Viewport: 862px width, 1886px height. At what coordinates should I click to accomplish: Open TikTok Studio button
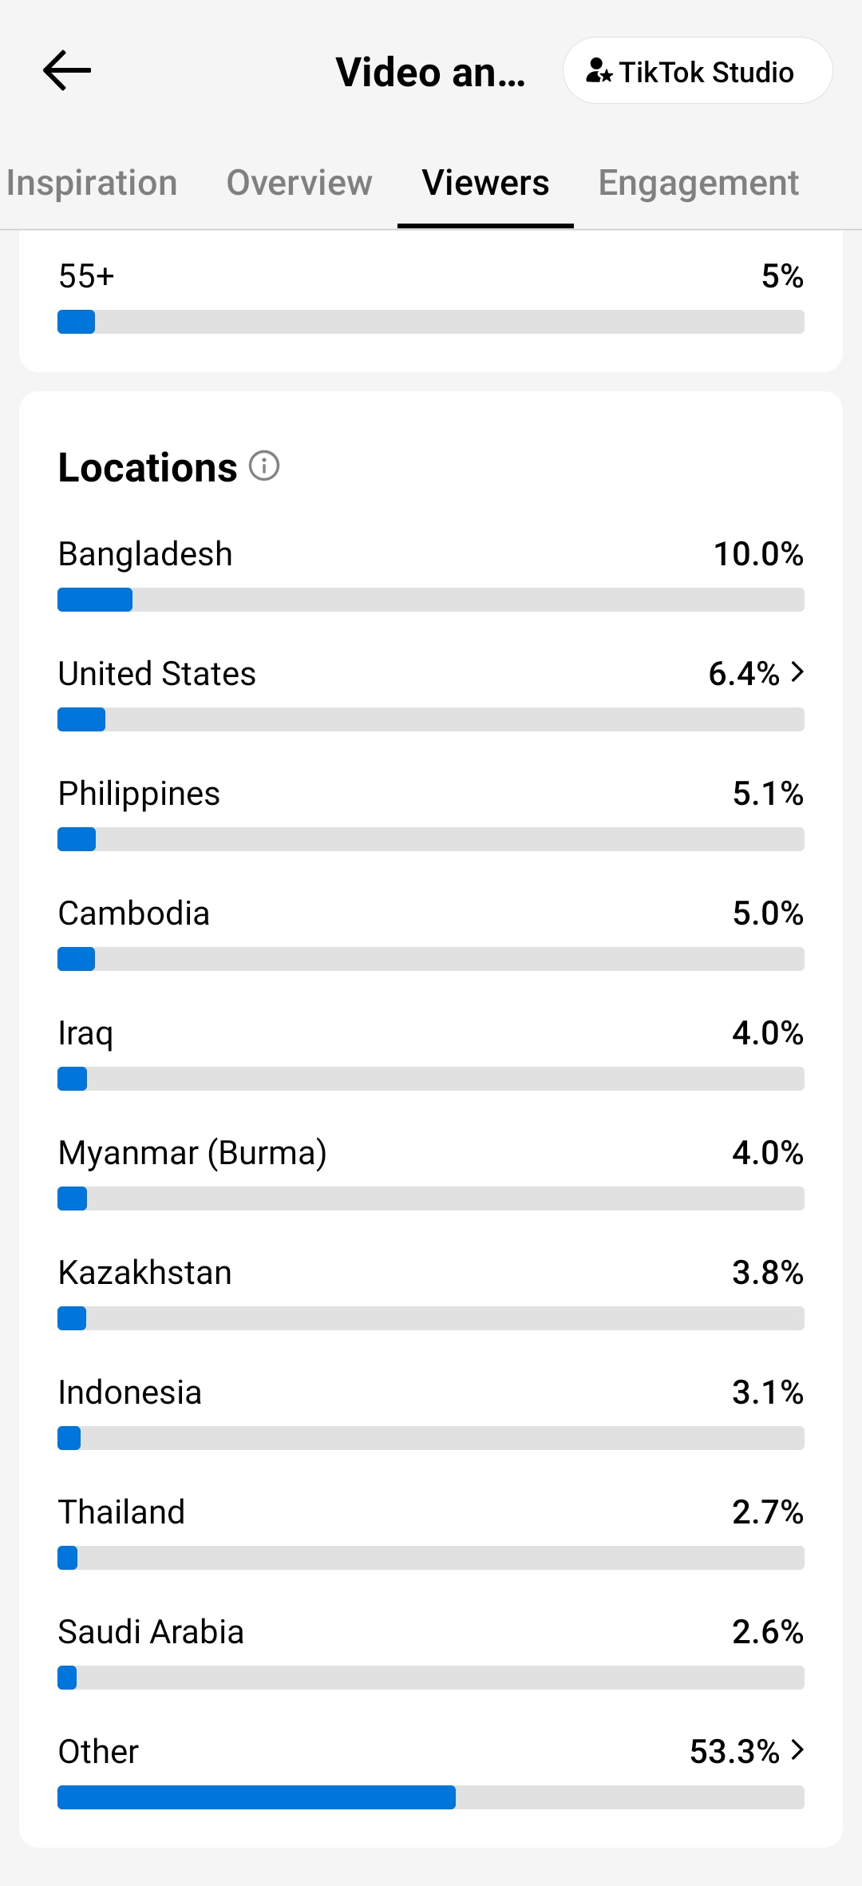coord(698,71)
